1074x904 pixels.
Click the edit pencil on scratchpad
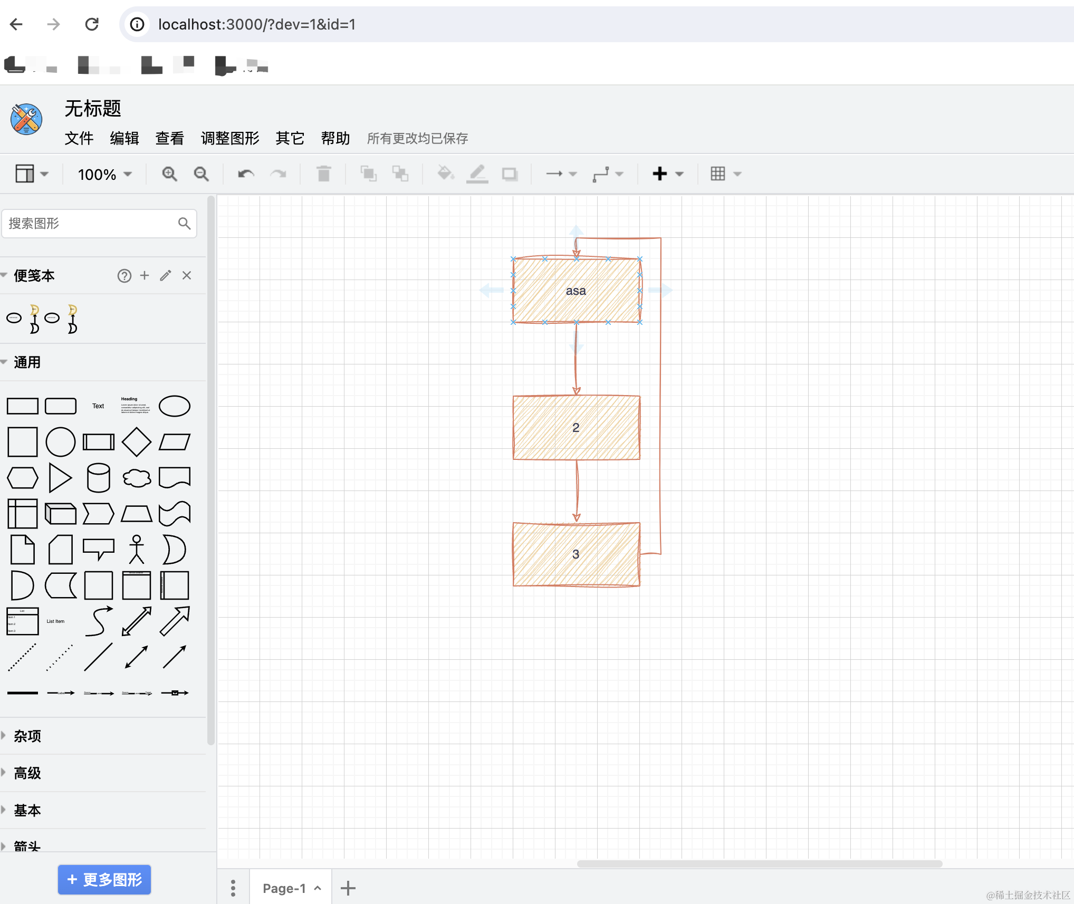coord(166,275)
